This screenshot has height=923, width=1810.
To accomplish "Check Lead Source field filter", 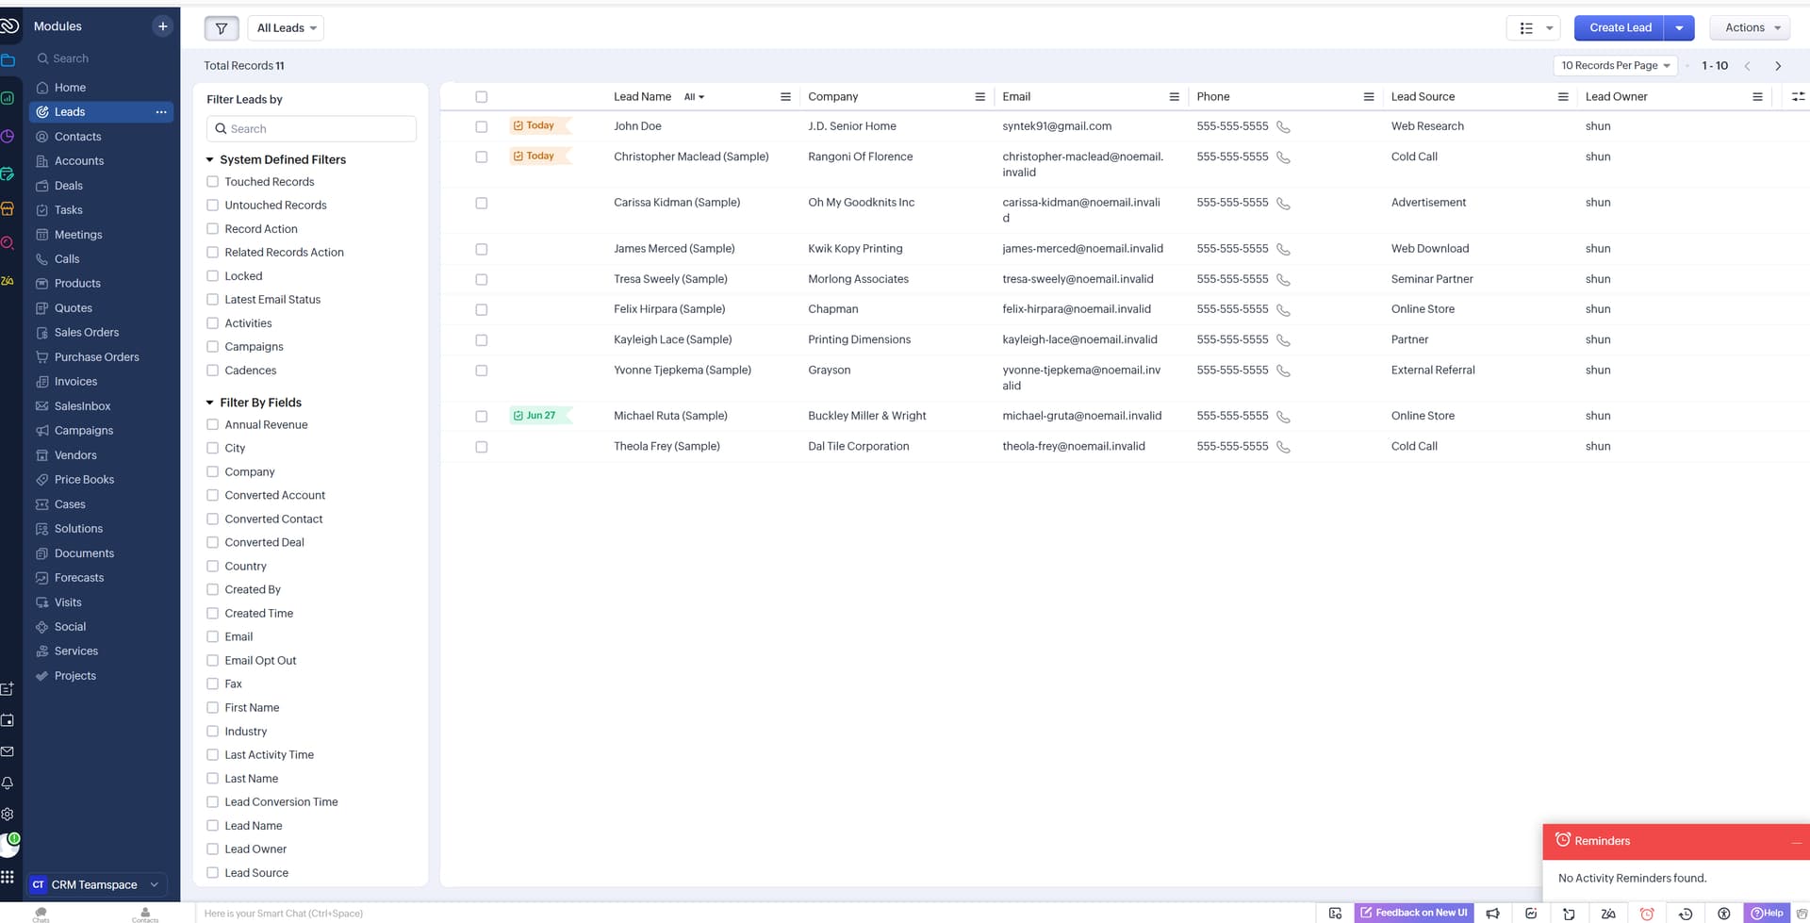I will pyautogui.click(x=212, y=872).
